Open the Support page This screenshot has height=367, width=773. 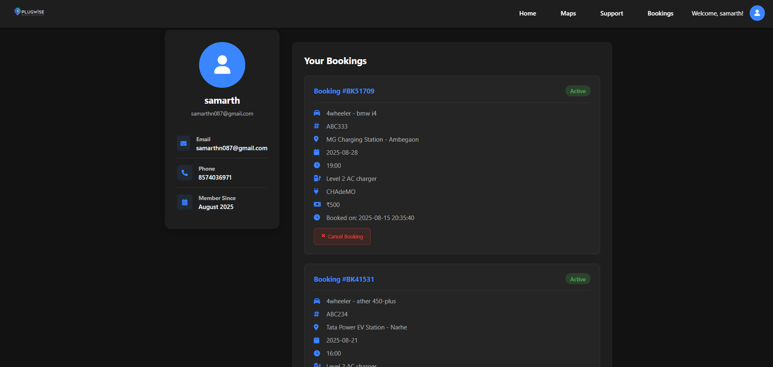[x=611, y=13]
